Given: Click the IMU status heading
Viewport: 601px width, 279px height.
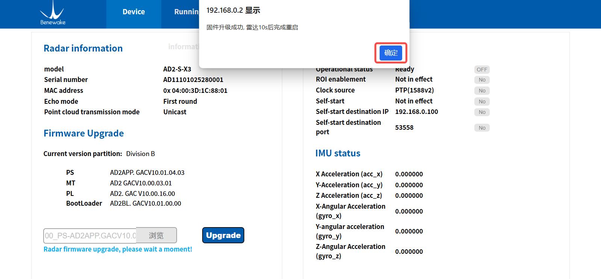Looking at the screenshot, I should tap(338, 153).
